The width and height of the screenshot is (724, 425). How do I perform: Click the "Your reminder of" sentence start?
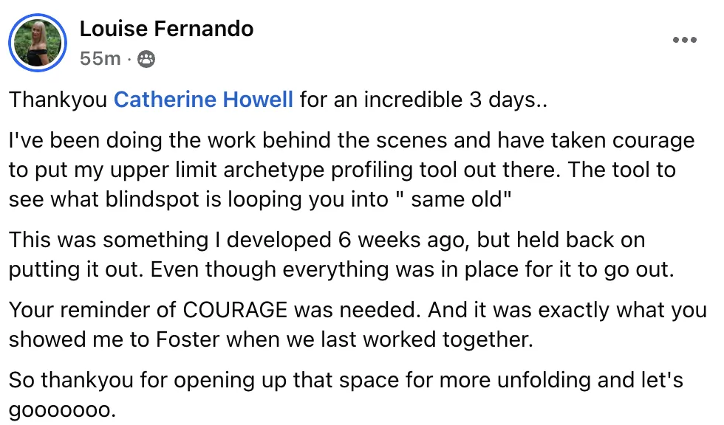pyautogui.click(x=92, y=310)
